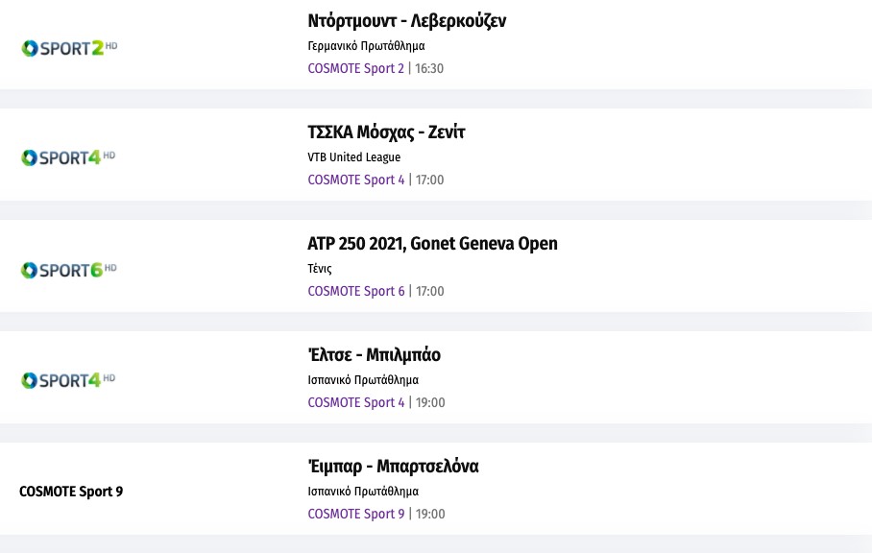
Task: Click Ισπανικό Πρωτάθλημα under Έιμπαρ - Μπαρτσελόνα
Action: coord(363,491)
